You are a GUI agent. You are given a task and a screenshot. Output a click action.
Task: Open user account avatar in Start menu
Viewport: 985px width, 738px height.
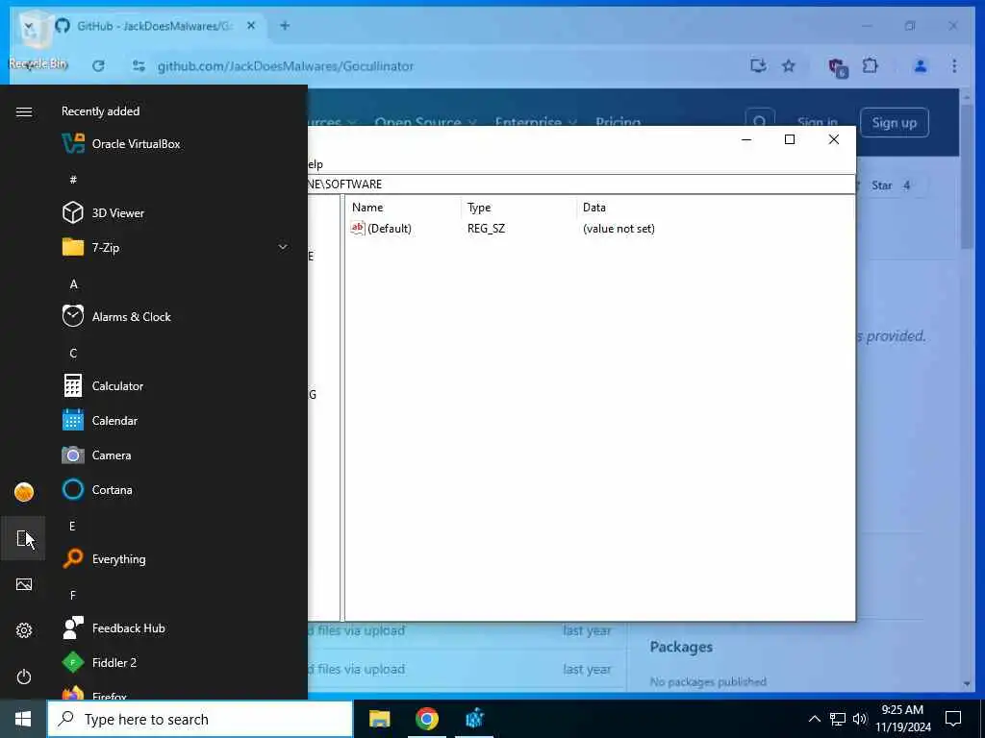coord(24,492)
